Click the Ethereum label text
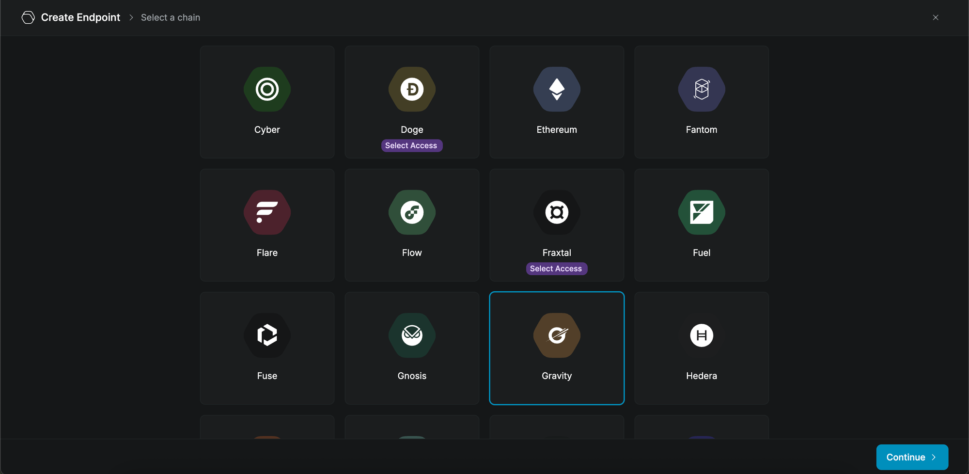This screenshot has height=474, width=969. pyautogui.click(x=557, y=129)
